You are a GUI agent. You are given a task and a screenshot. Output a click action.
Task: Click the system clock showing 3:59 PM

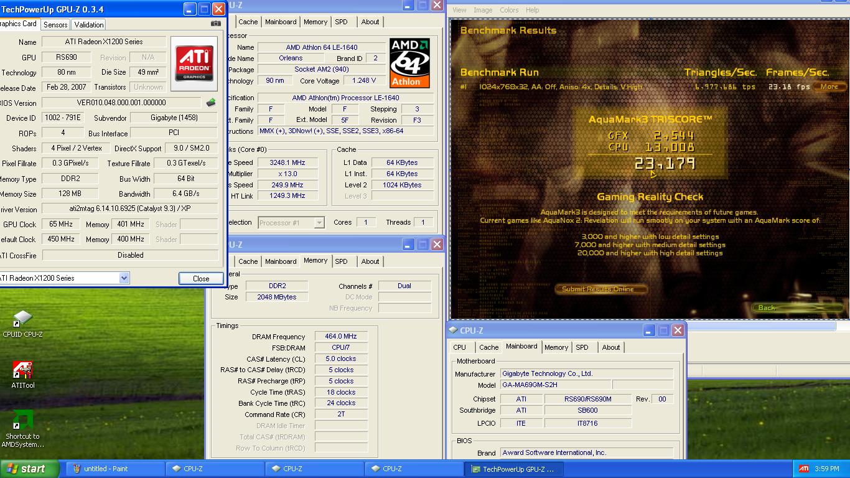pyautogui.click(x=826, y=469)
